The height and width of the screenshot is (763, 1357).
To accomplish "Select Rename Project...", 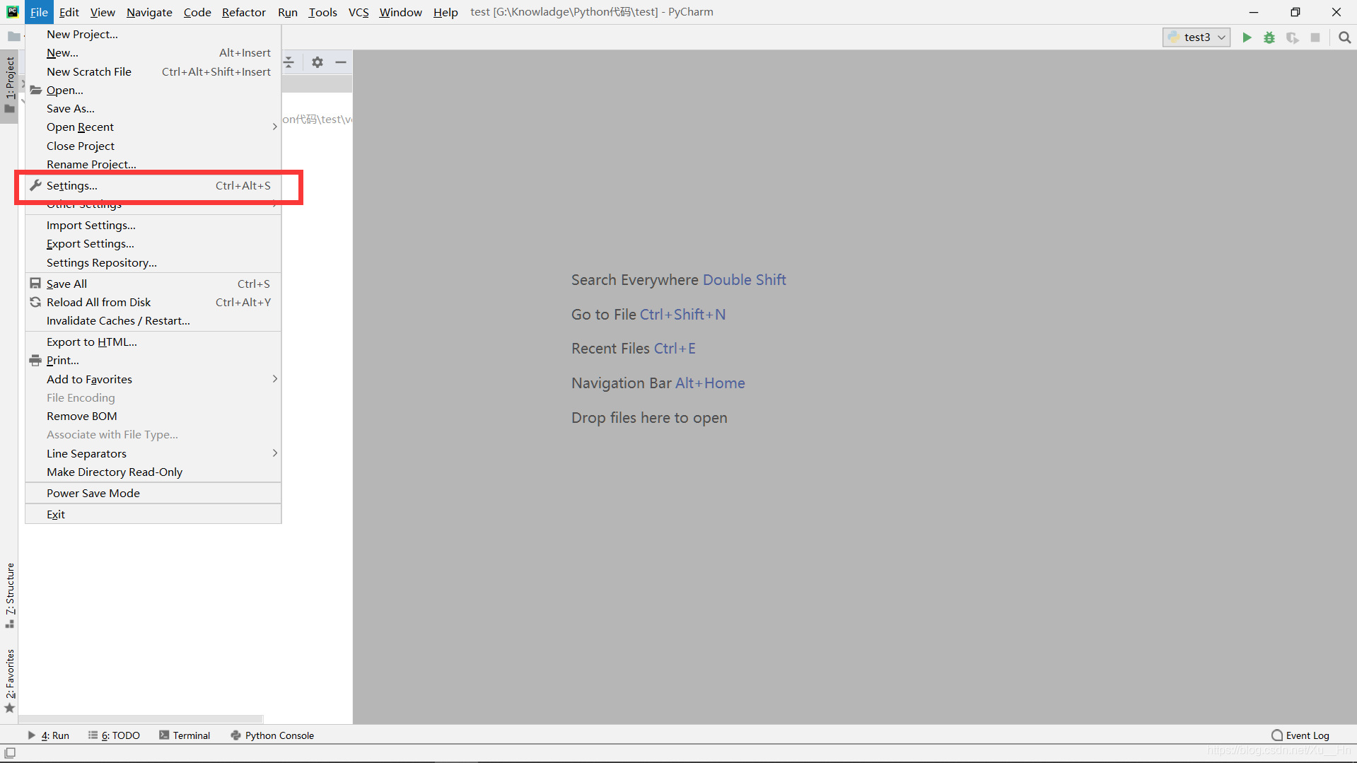I will point(153,164).
